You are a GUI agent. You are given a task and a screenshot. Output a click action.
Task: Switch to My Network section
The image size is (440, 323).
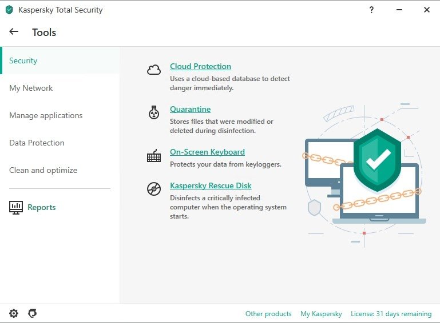point(60,88)
